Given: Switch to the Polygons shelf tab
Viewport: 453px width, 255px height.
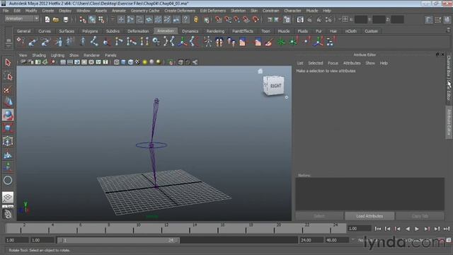Looking at the screenshot, I should (x=90, y=31).
